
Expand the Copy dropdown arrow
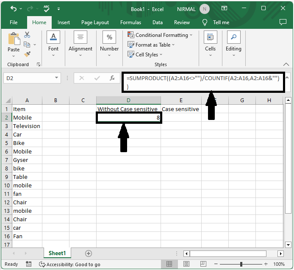[x=35, y=45]
